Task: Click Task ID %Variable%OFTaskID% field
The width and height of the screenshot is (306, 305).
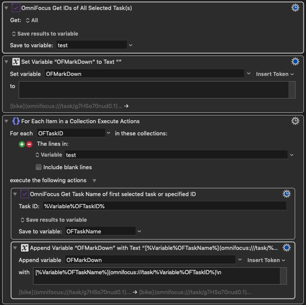Action: [165, 206]
